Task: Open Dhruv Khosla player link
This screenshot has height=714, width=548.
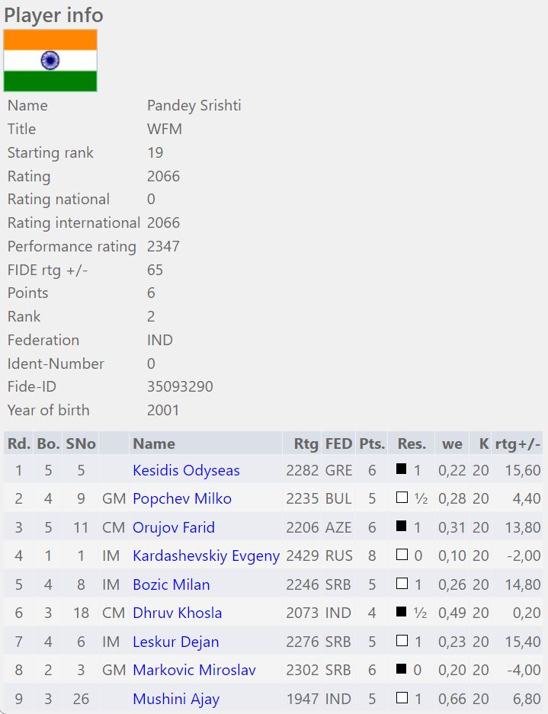Action: [178, 613]
